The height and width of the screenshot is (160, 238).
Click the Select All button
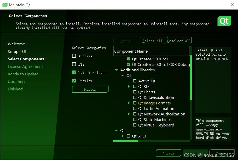point(152,41)
